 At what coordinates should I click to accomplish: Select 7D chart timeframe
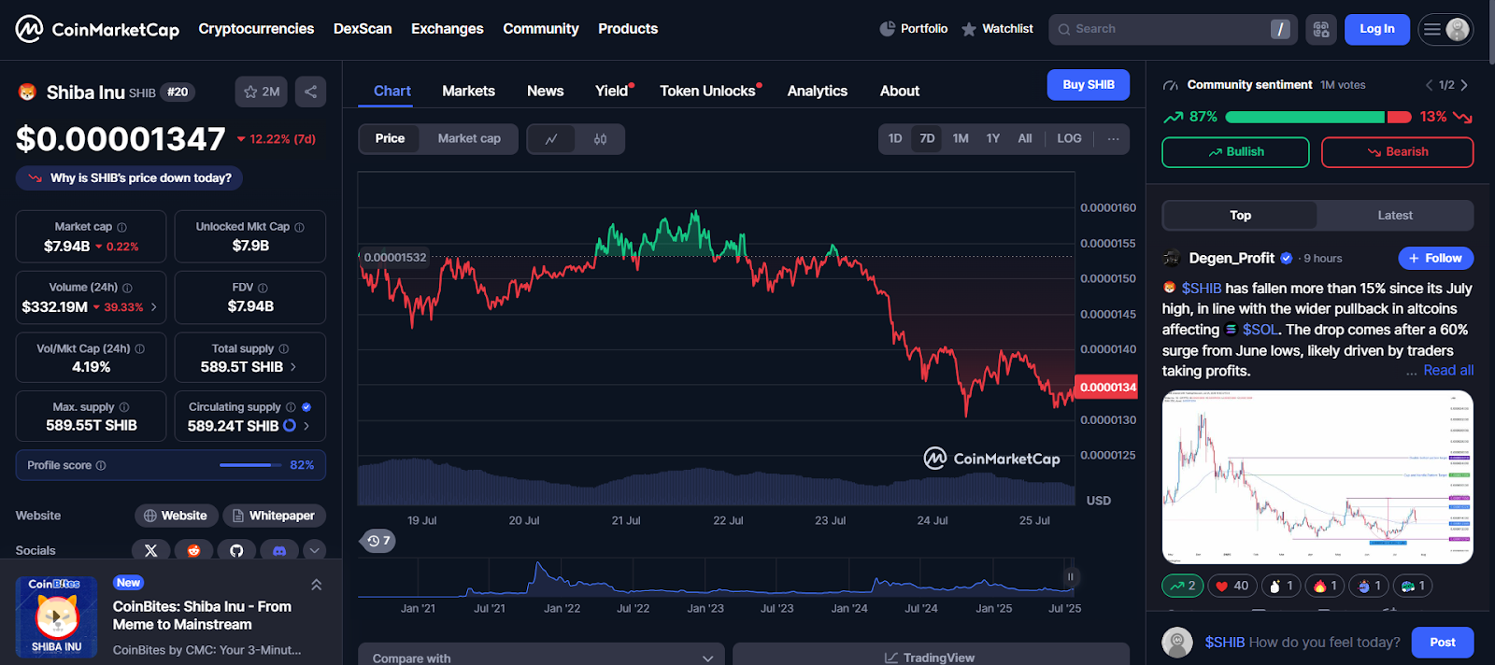click(x=927, y=138)
